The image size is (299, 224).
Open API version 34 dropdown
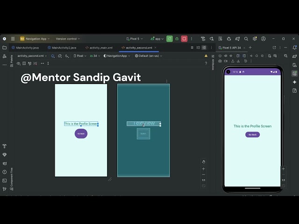pyautogui.click(x=95, y=56)
